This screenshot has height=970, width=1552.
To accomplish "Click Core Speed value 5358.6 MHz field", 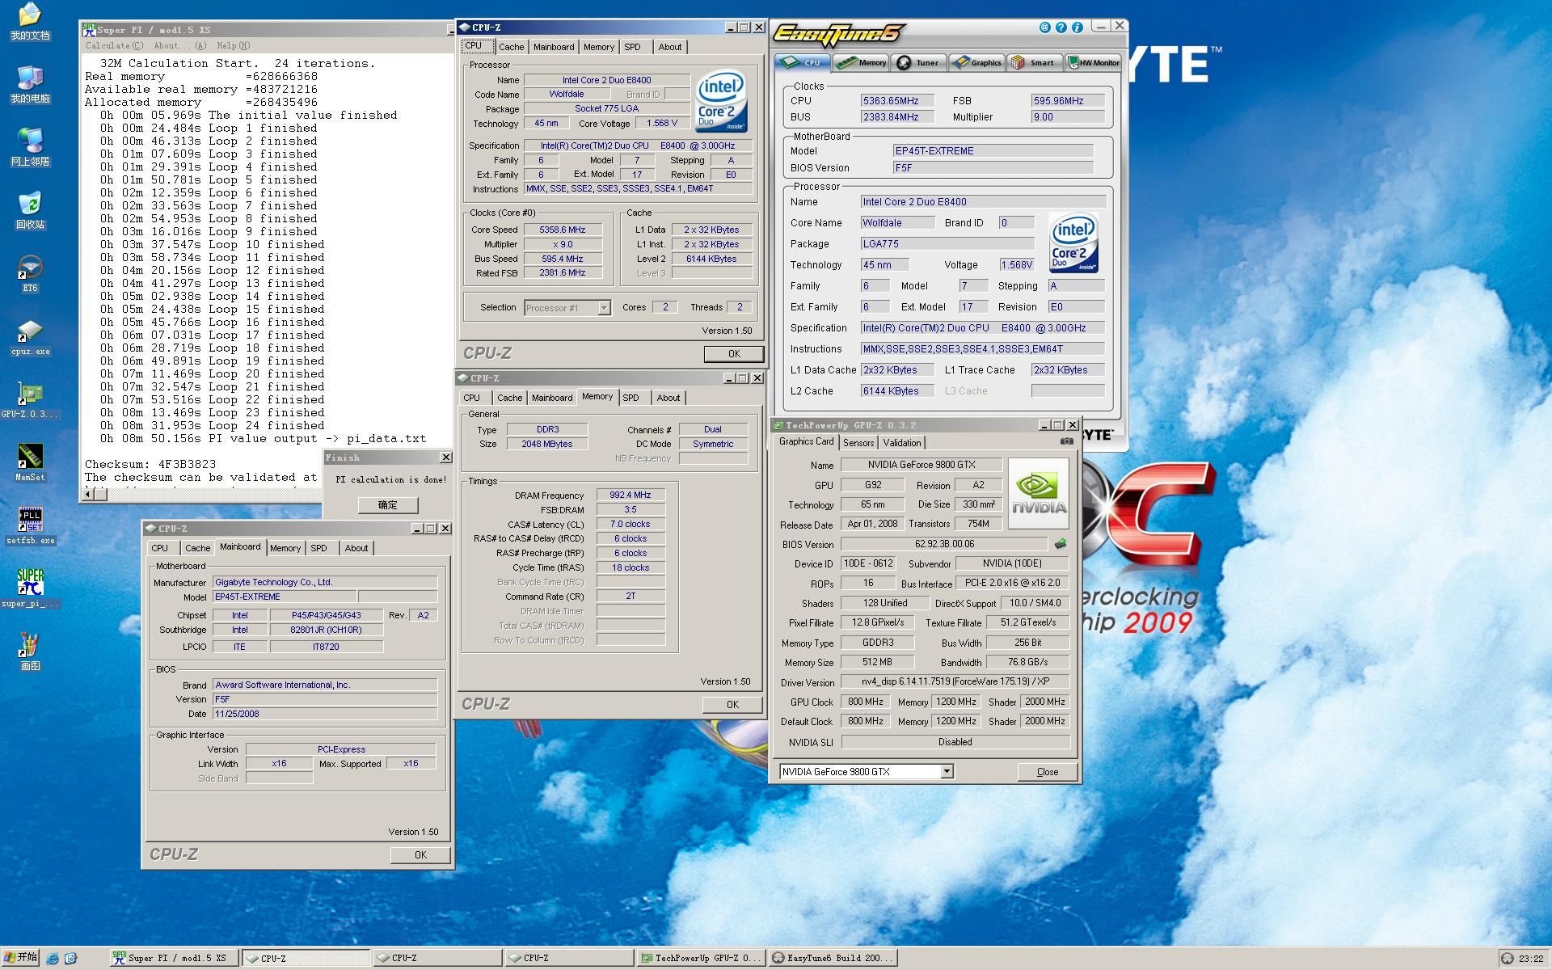I will click(x=563, y=230).
